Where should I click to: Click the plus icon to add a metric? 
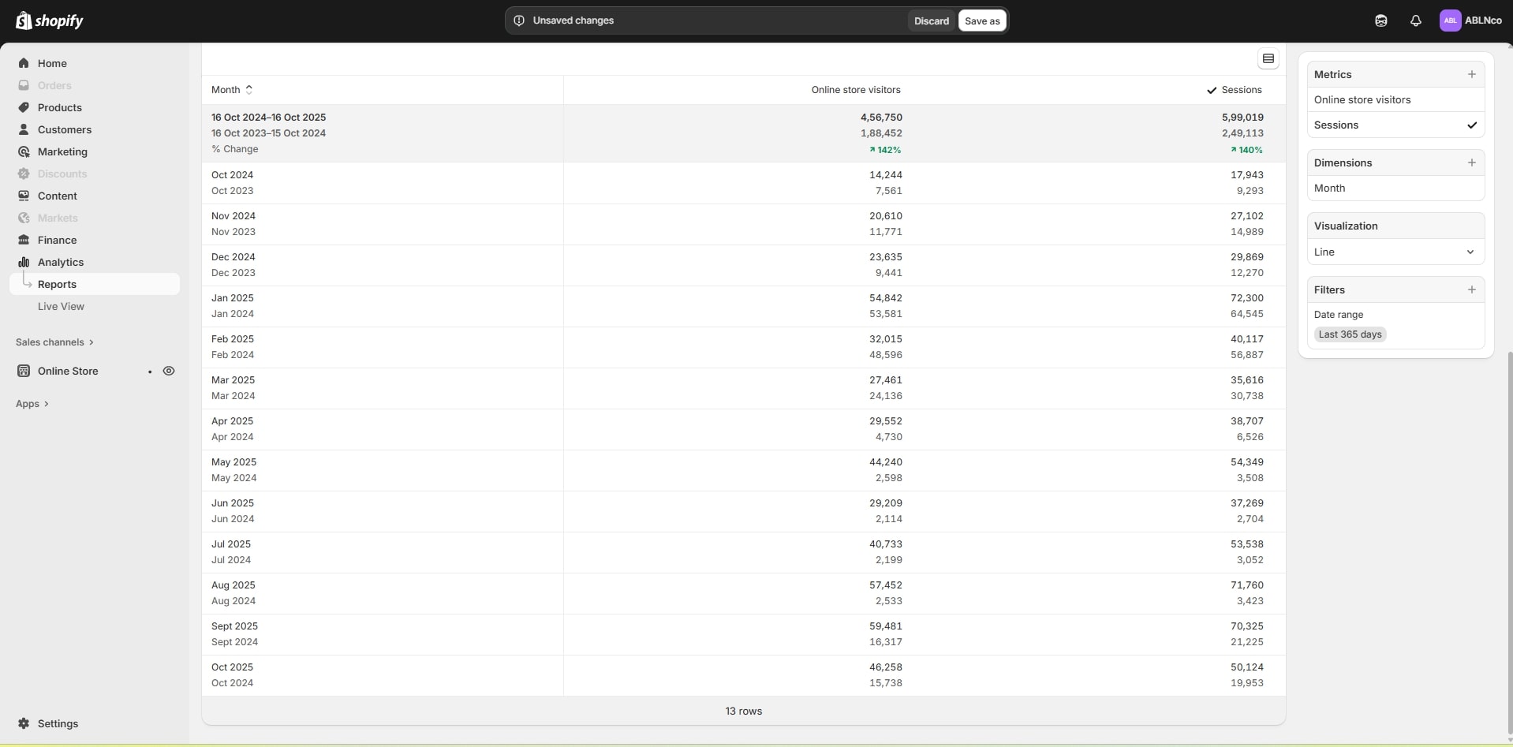1471,74
